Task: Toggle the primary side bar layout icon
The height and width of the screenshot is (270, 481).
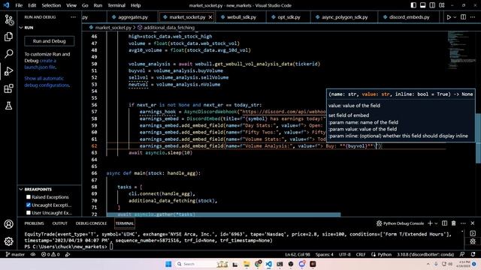Action: [x=413, y=5]
